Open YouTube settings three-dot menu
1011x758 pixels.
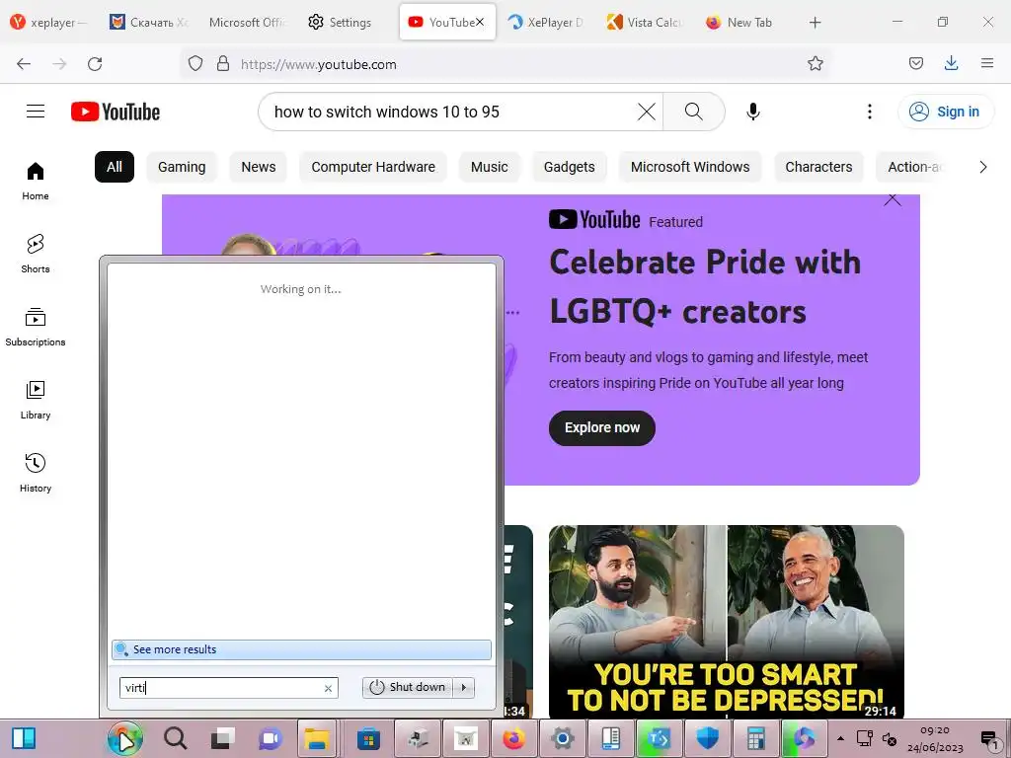pyautogui.click(x=869, y=112)
